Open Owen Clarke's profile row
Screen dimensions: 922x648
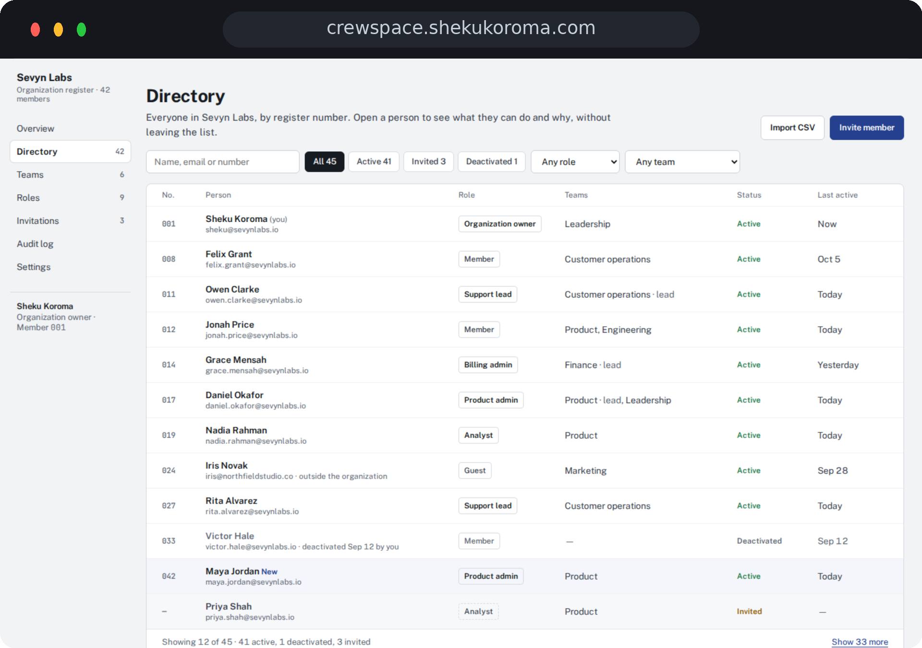coord(525,294)
